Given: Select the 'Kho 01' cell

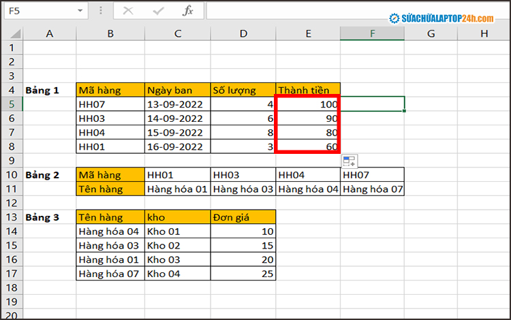Looking at the screenshot, I should click(x=178, y=231).
